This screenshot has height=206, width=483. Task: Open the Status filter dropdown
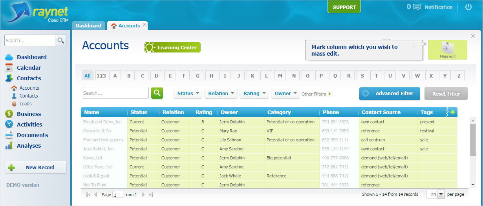point(188,93)
